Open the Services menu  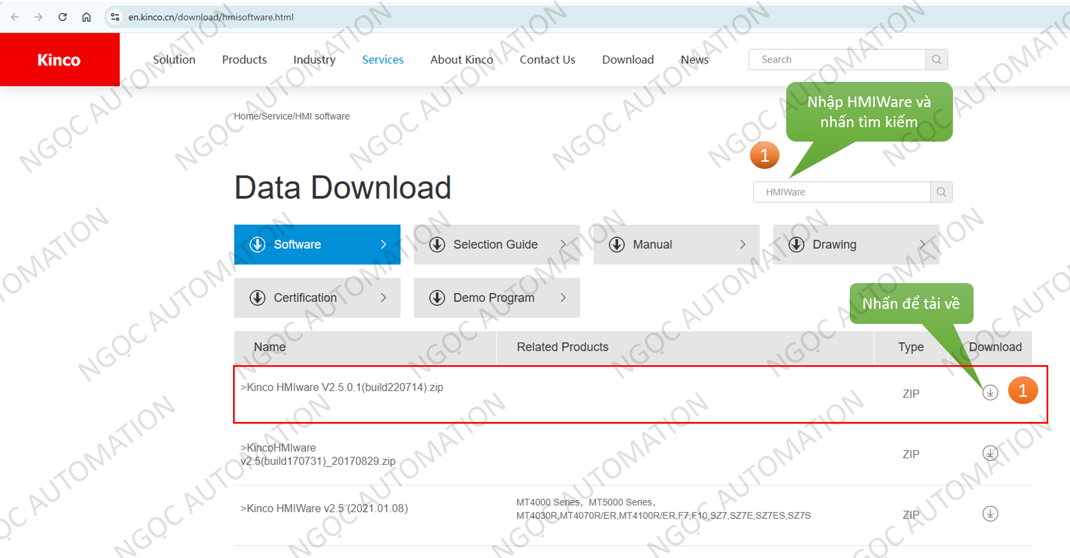coord(383,60)
